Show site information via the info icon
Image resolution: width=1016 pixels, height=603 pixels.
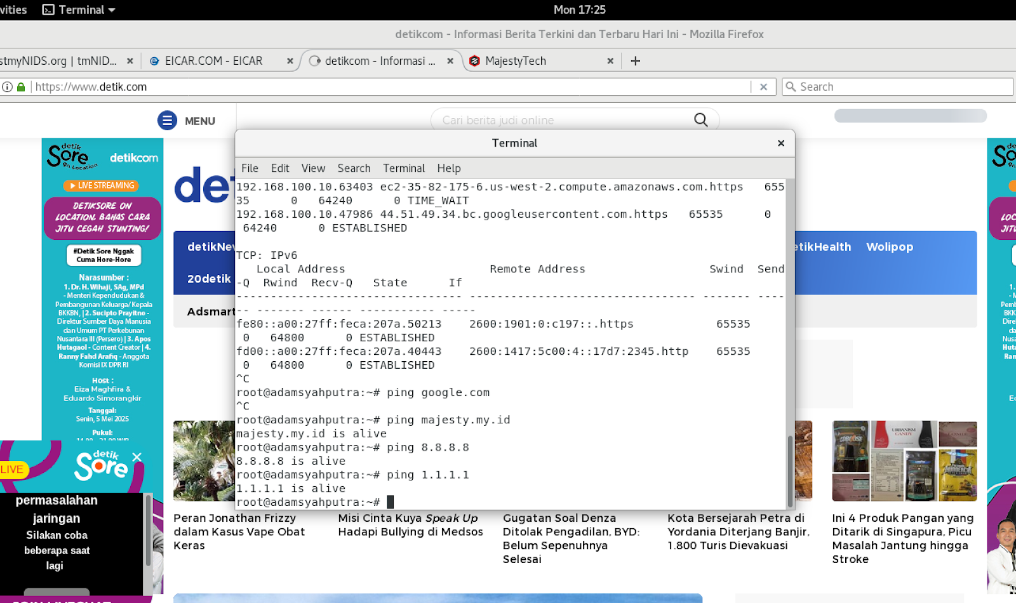pyautogui.click(x=7, y=87)
